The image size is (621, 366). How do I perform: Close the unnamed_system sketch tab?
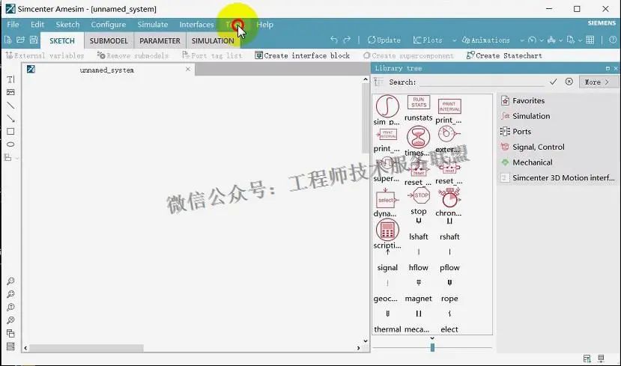pos(188,70)
